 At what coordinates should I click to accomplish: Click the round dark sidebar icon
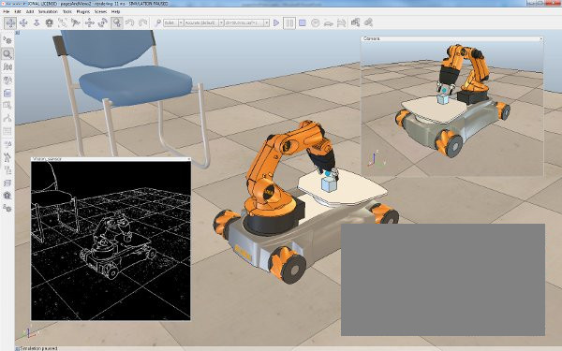click(x=7, y=196)
